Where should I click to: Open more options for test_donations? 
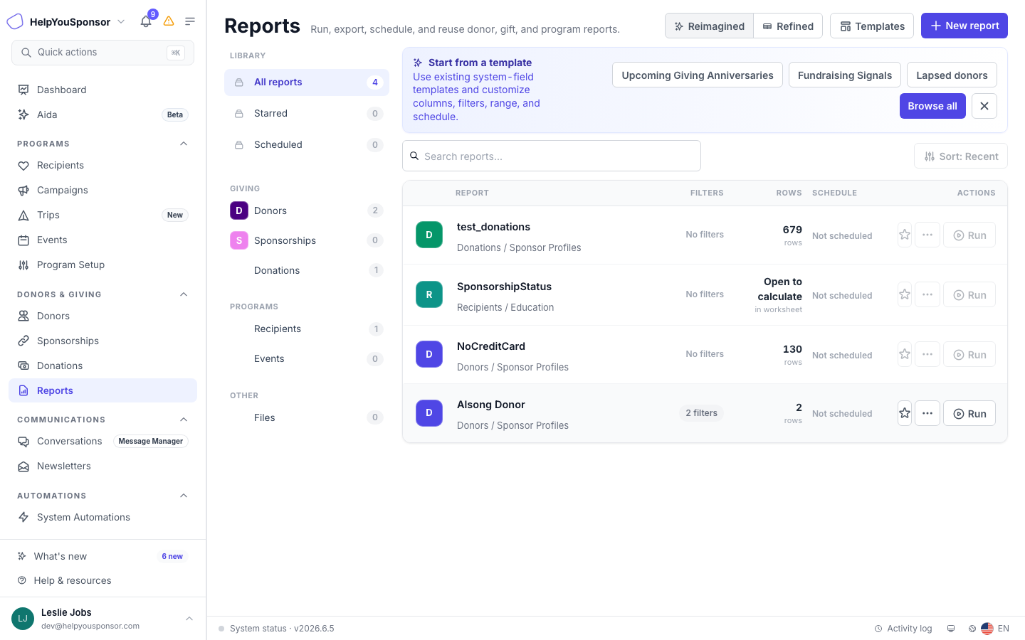pyautogui.click(x=927, y=235)
